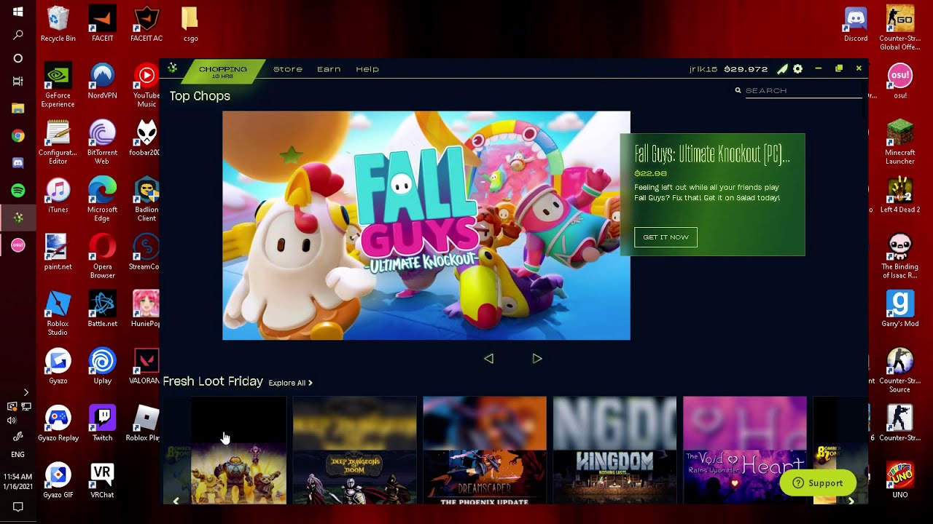Show previous Top Chops slide
Image resolution: width=933 pixels, height=524 pixels.
tap(489, 358)
